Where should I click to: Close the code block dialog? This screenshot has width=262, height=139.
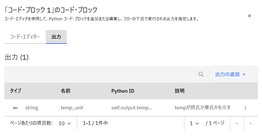[x=250, y=16]
